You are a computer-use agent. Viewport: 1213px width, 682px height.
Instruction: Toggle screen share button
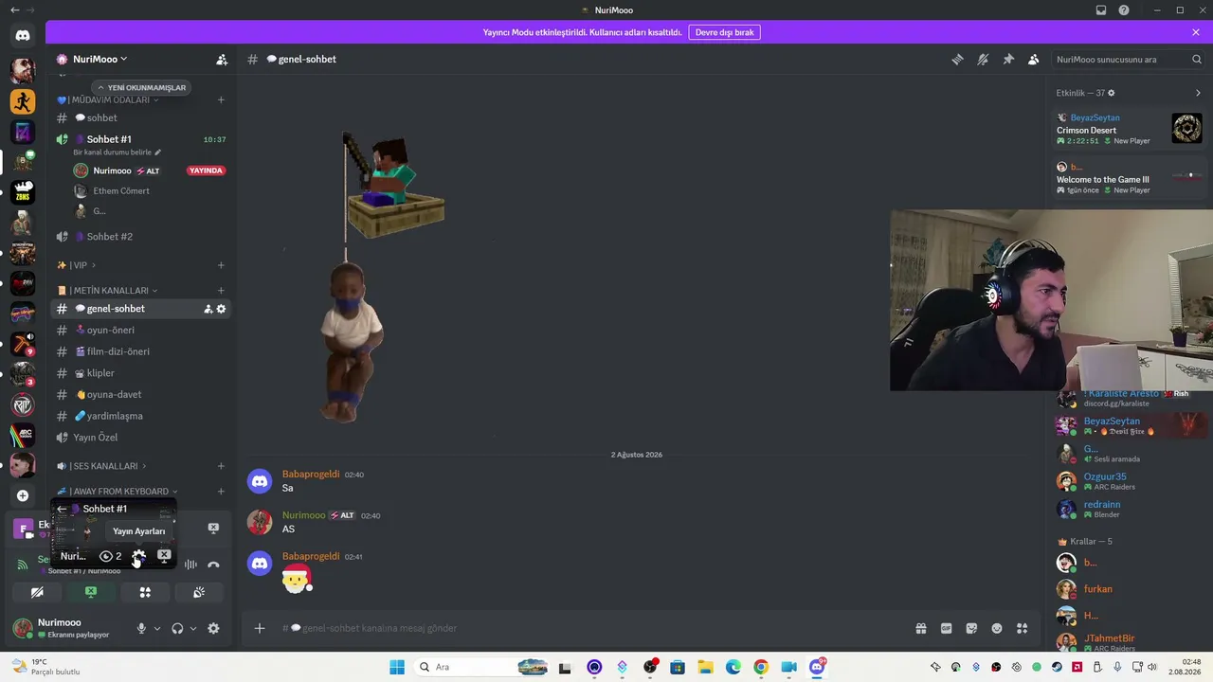click(91, 592)
